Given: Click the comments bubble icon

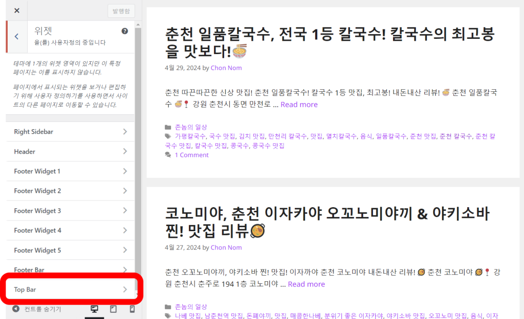Looking at the screenshot, I should [x=168, y=155].
